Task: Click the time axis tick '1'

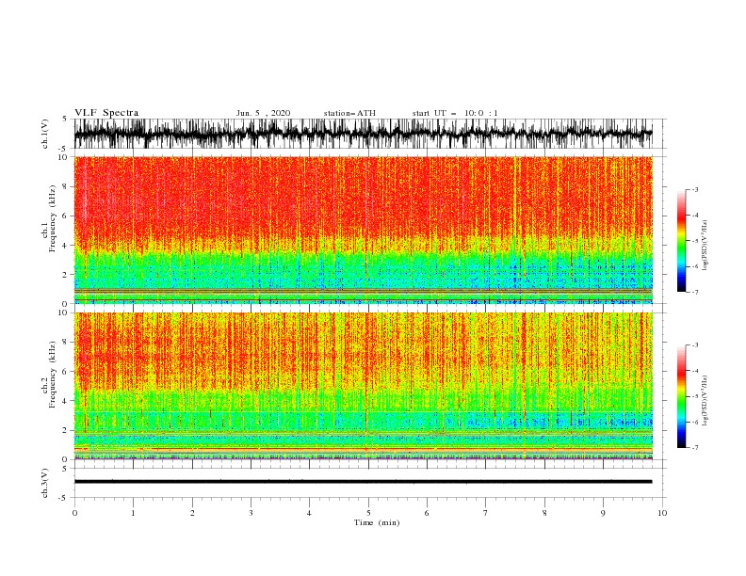Action: [x=133, y=513]
